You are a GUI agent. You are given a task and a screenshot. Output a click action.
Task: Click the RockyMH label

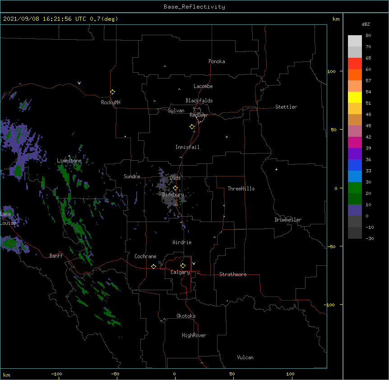(111, 102)
